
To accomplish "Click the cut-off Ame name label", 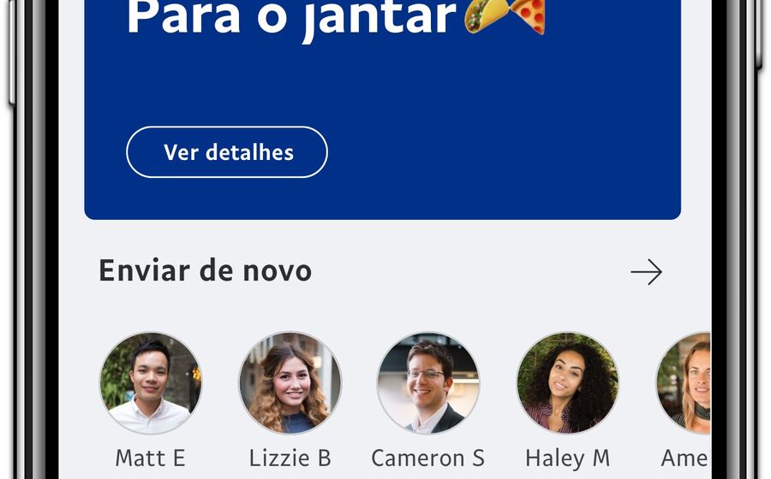I will pyautogui.click(x=685, y=458).
